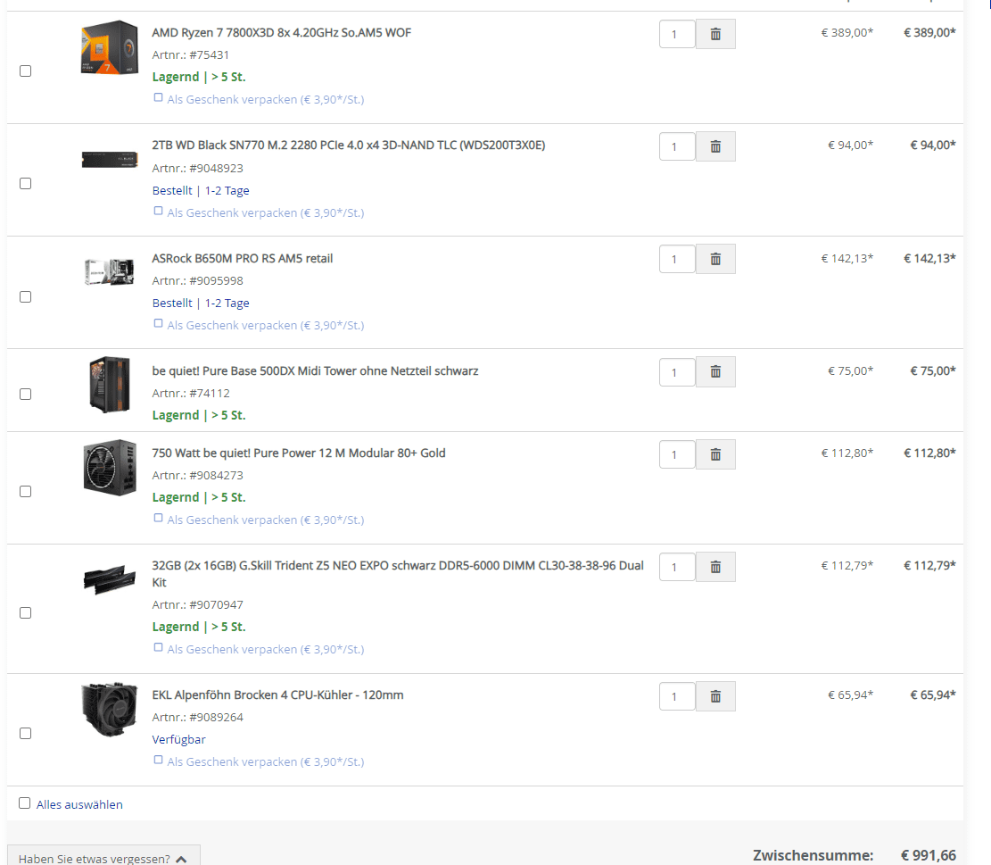
Task: Click article number #9089264
Action: 216,718
